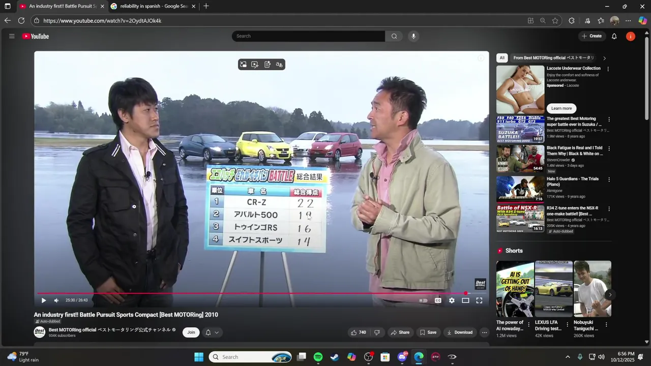Screen dimensions: 651x366
Task: Open more actions menu beside Download
Action: [484, 332]
